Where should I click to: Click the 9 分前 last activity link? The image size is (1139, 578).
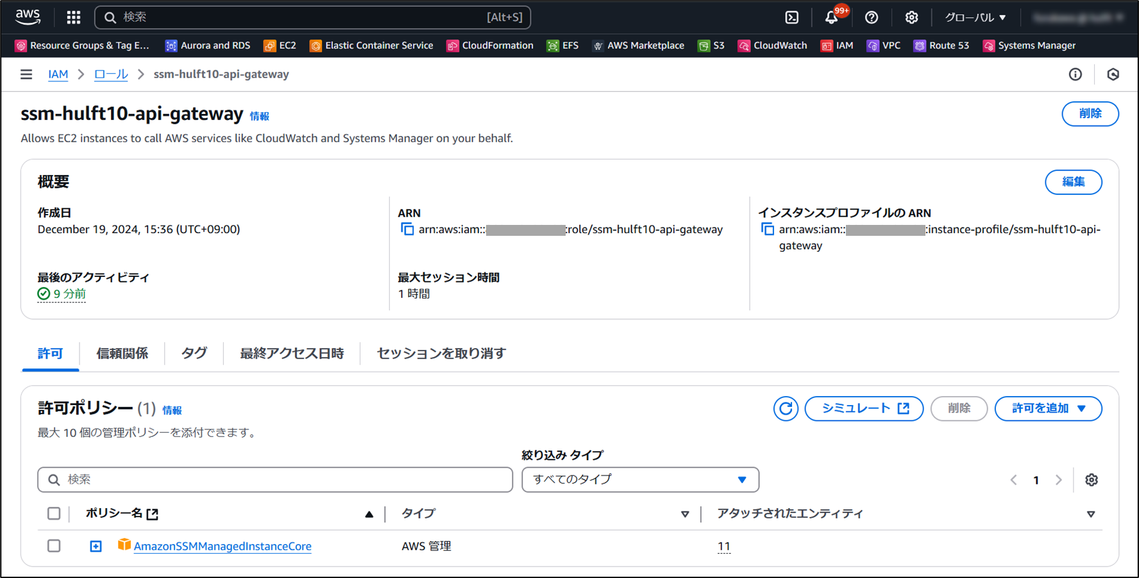click(69, 294)
